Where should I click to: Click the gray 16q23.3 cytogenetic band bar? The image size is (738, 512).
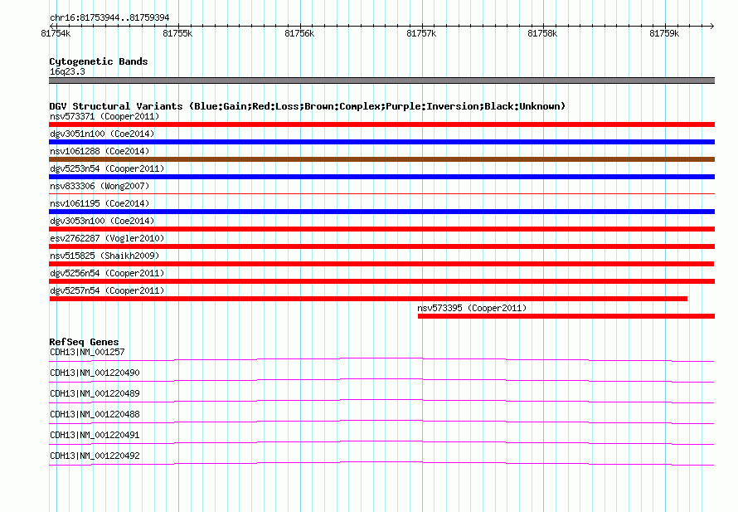pos(381,80)
